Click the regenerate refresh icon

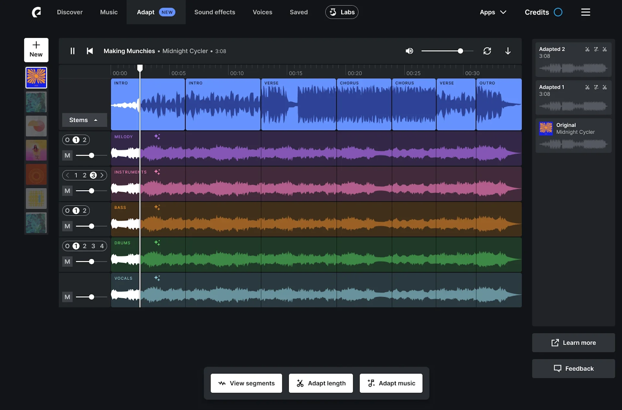487,51
